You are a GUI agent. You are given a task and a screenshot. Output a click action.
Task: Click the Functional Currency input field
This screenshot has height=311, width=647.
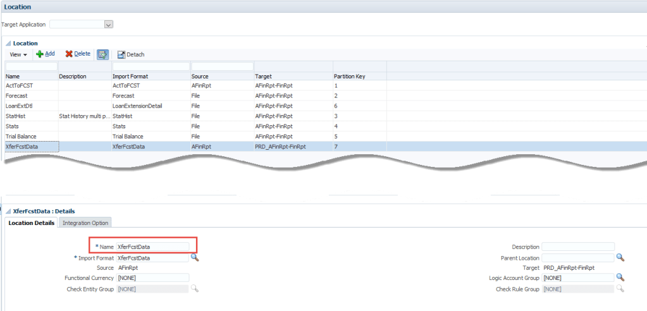(152, 278)
